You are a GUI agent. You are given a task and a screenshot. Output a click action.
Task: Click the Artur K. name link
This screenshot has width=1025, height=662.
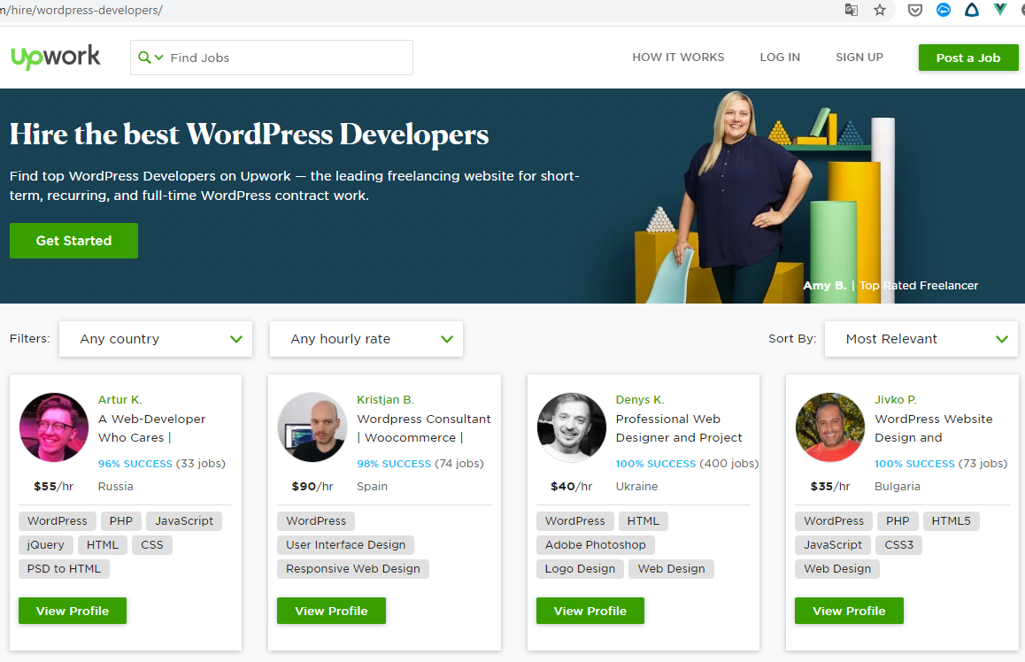(119, 399)
